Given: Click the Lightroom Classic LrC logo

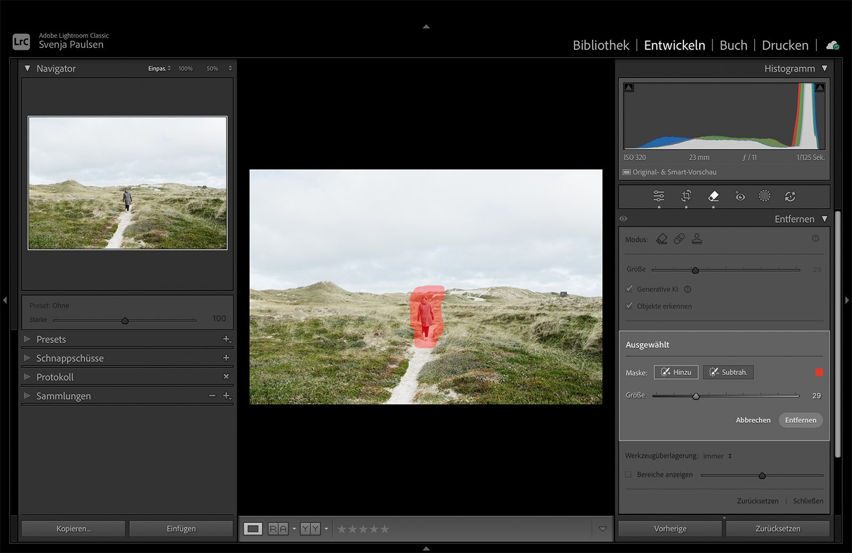Looking at the screenshot, I should coord(21,42).
